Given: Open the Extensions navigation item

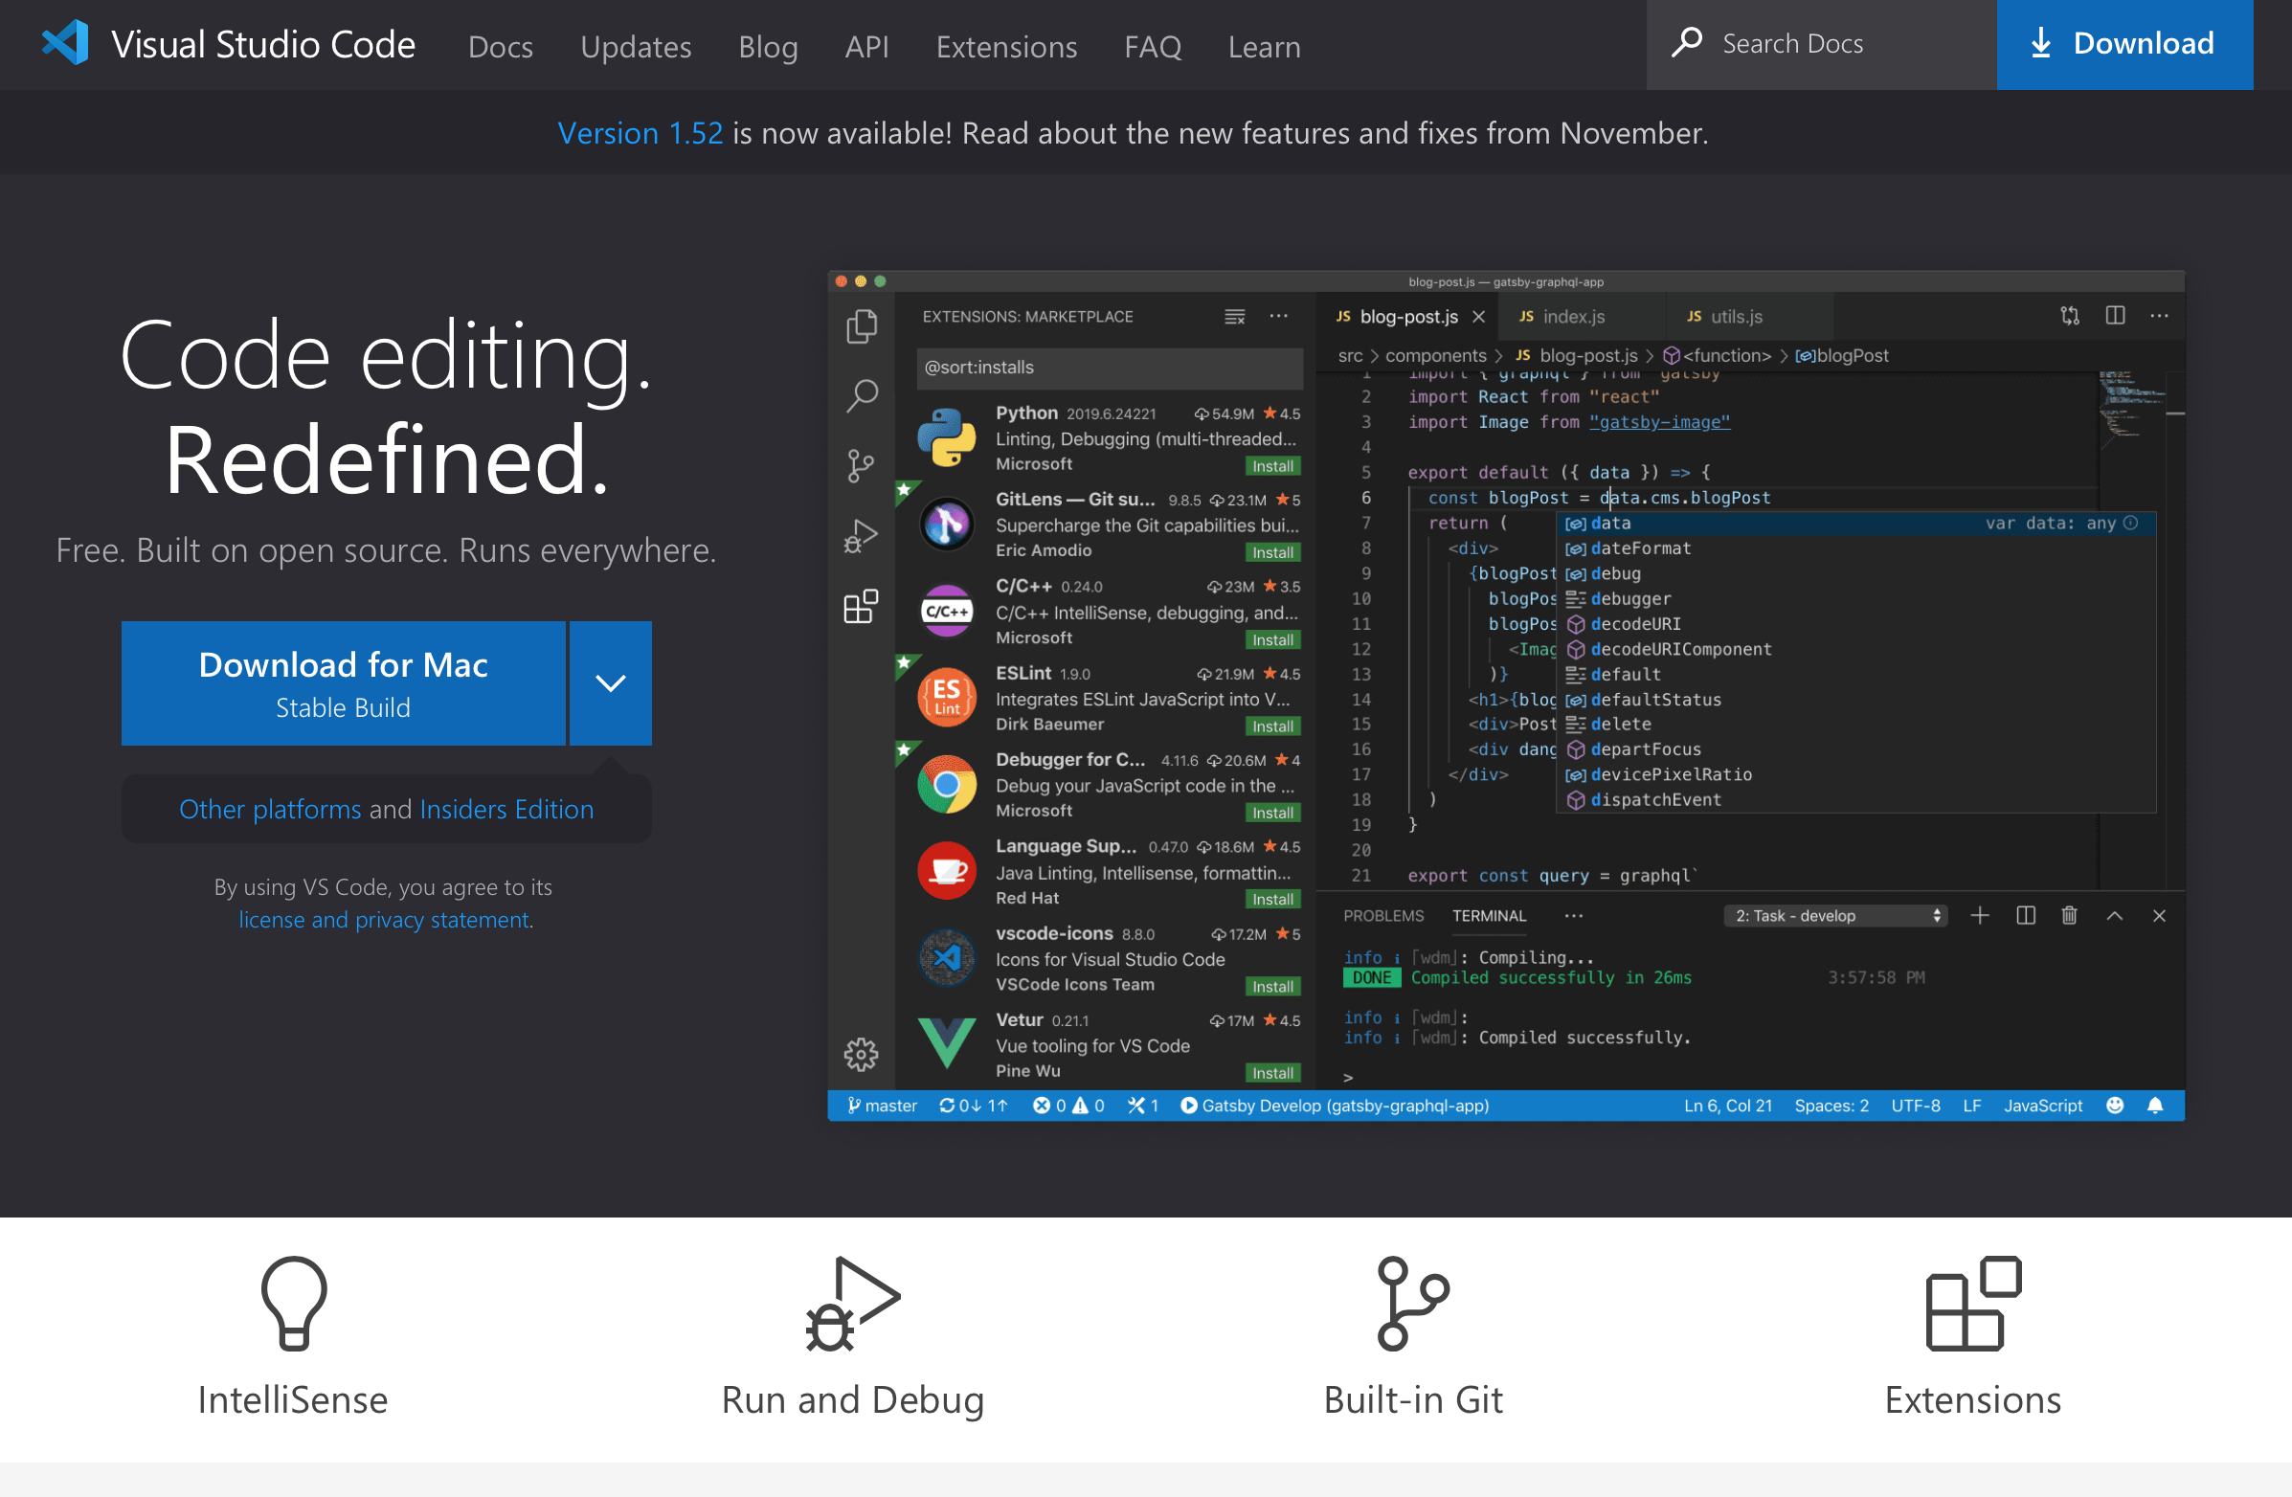Looking at the screenshot, I should (x=1005, y=46).
